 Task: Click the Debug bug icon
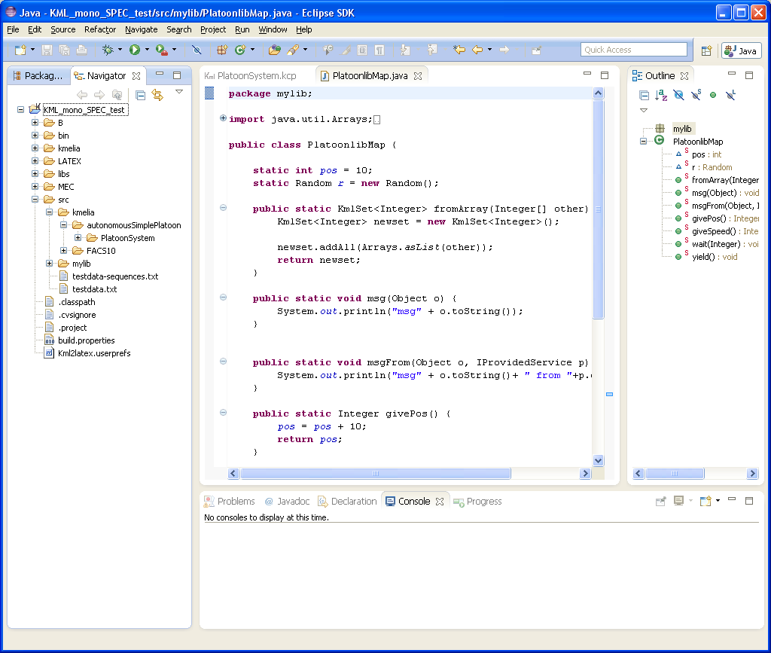[x=108, y=50]
